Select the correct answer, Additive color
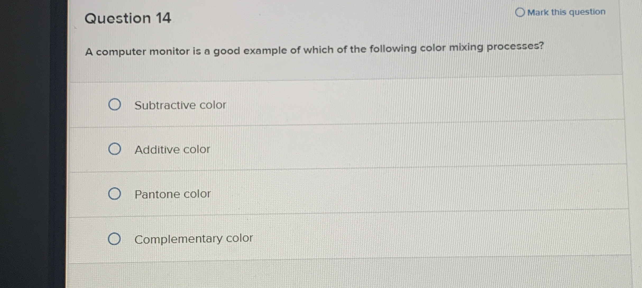The height and width of the screenshot is (288, 642). pos(116,149)
